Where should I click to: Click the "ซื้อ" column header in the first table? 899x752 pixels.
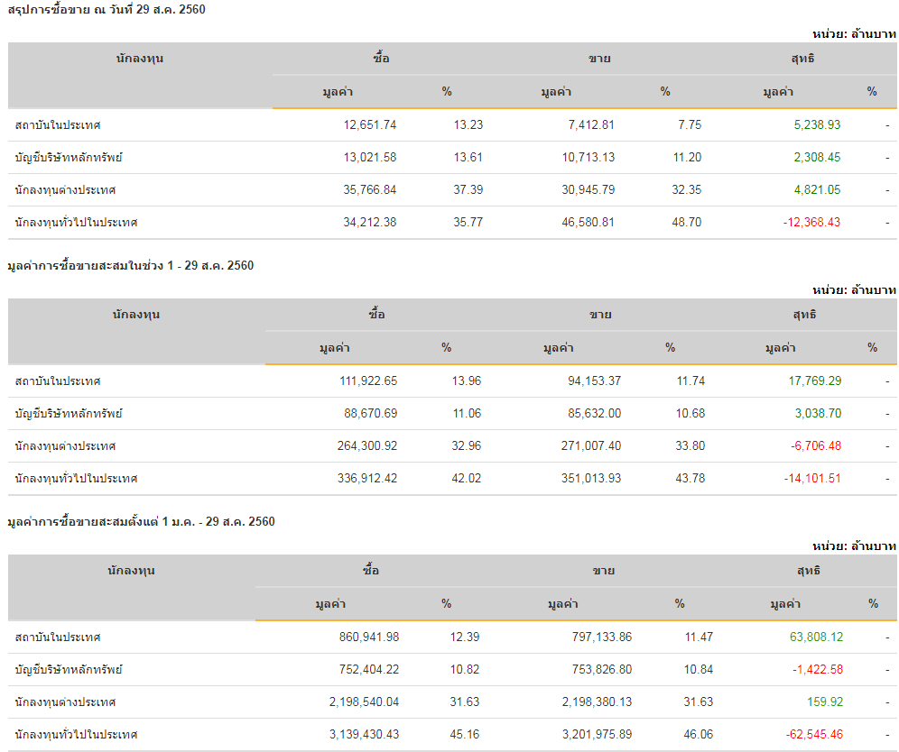(381, 59)
